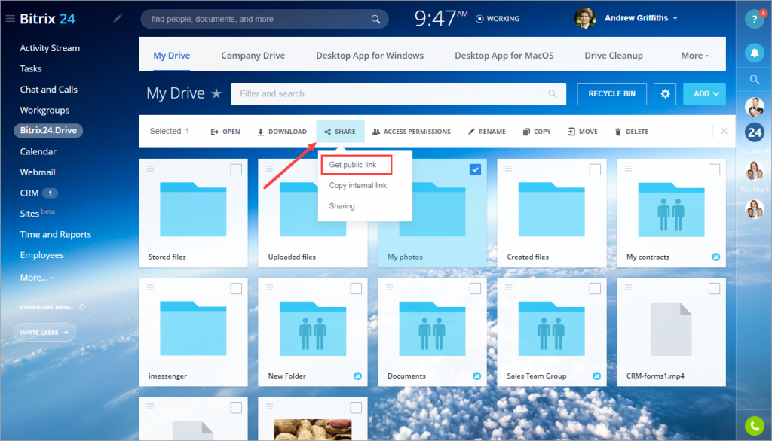Delete the selected folder
The height and width of the screenshot is (441, 772).
[632, 132]
